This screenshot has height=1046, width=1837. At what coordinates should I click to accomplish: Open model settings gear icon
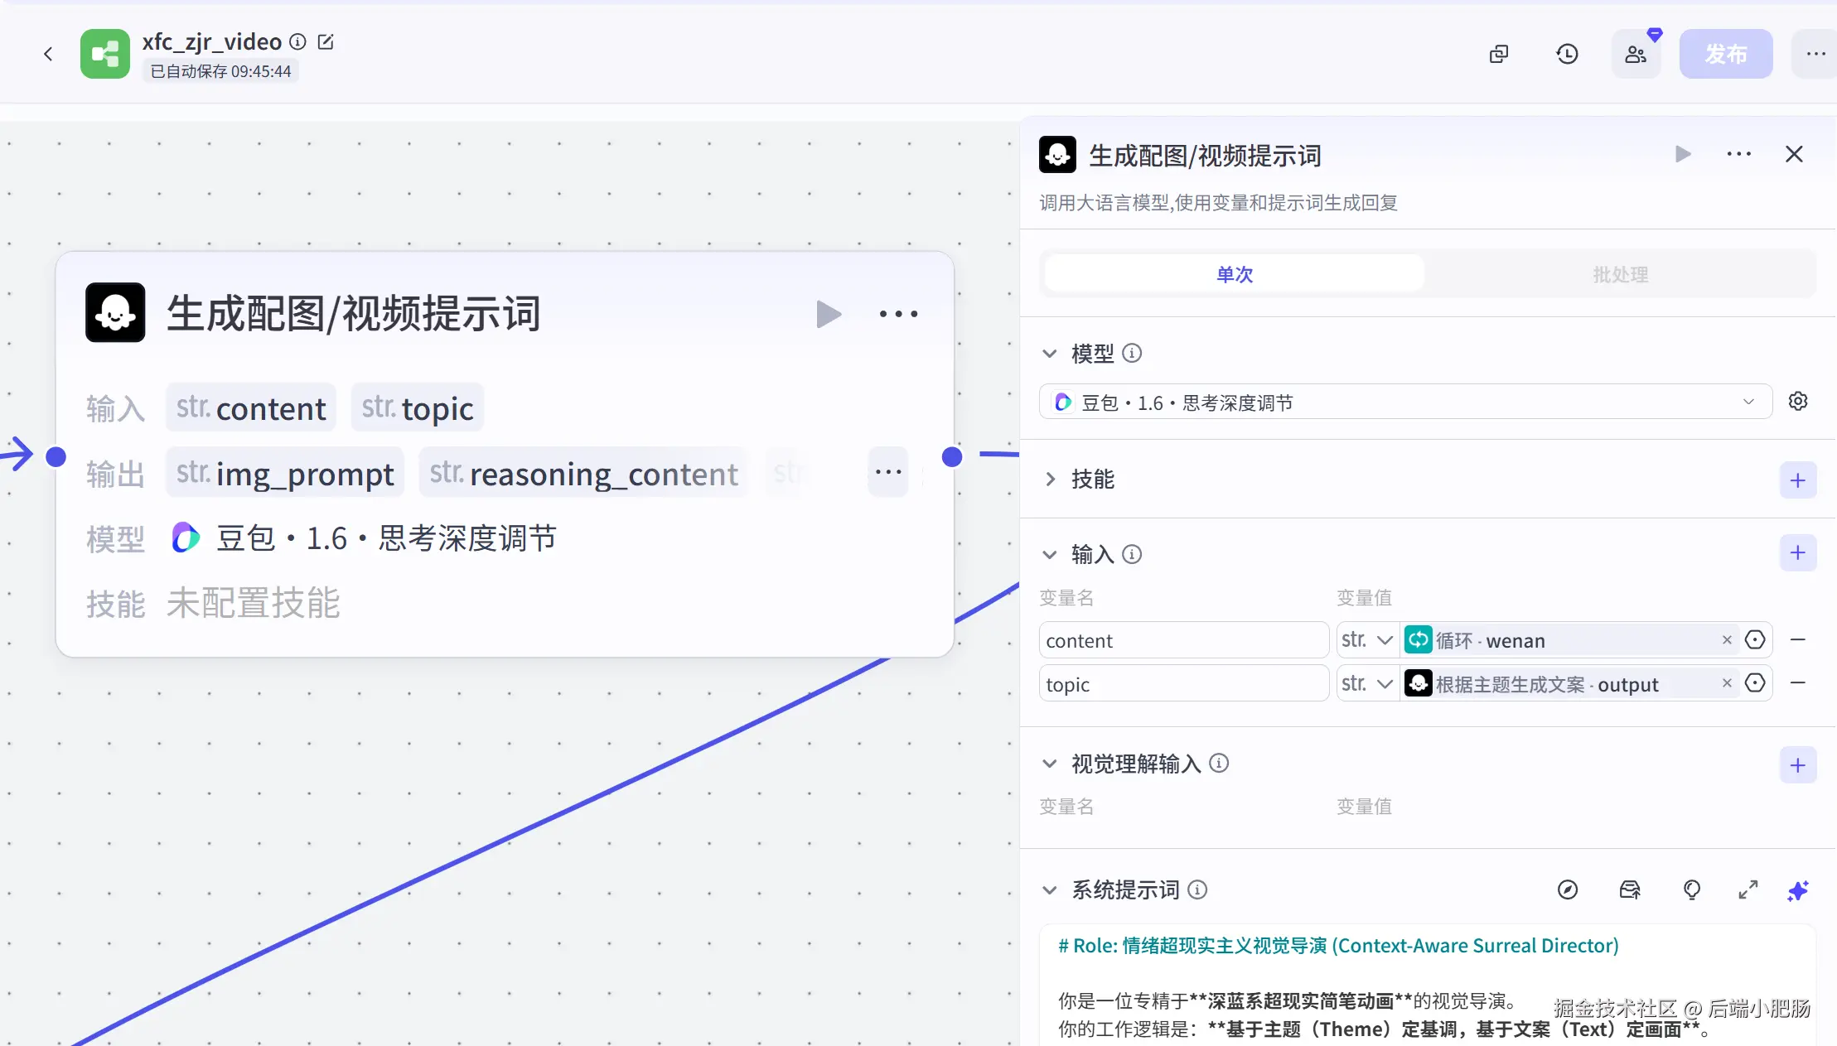(1797, 402)
